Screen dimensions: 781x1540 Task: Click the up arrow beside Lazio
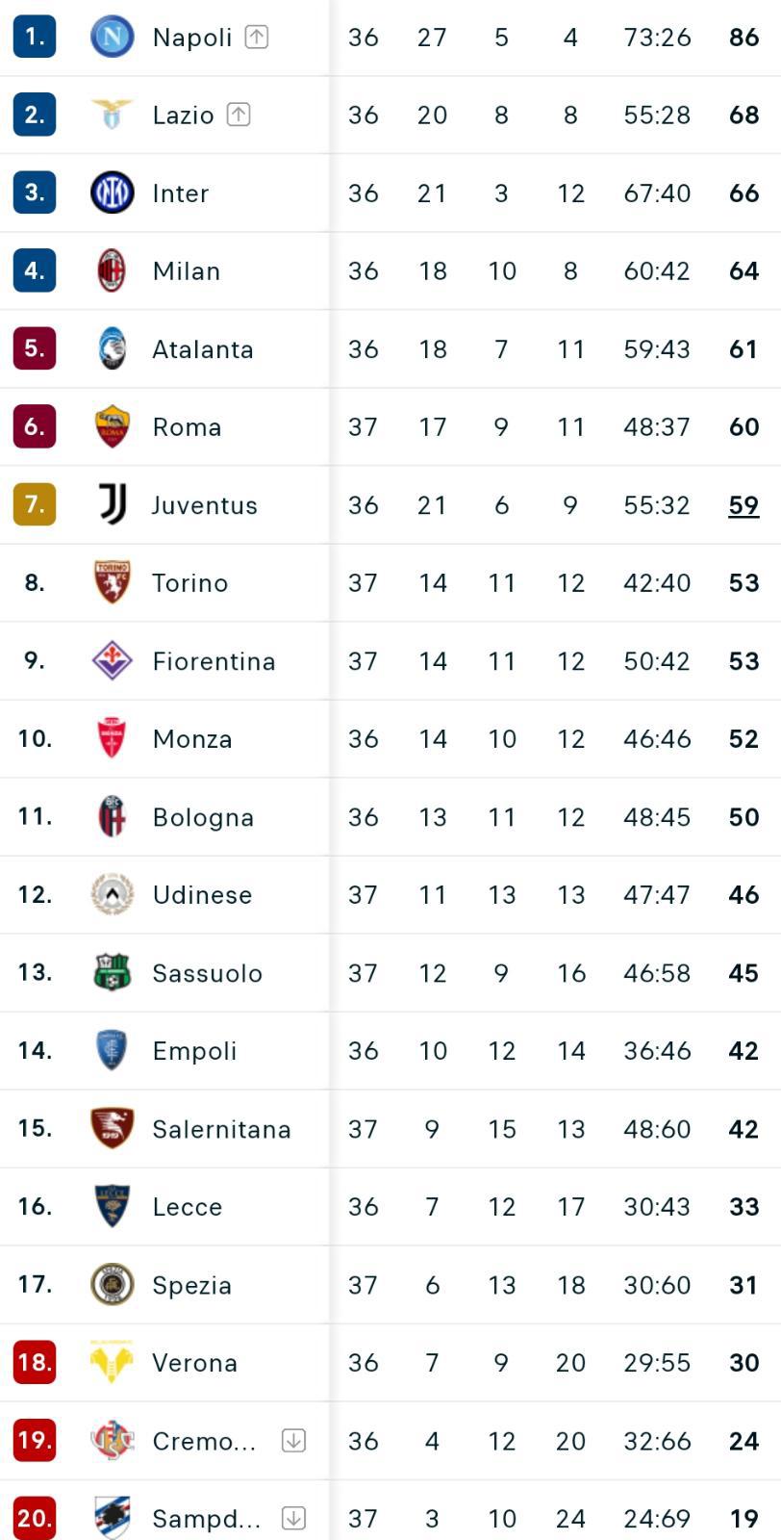[x=239, y=115]
